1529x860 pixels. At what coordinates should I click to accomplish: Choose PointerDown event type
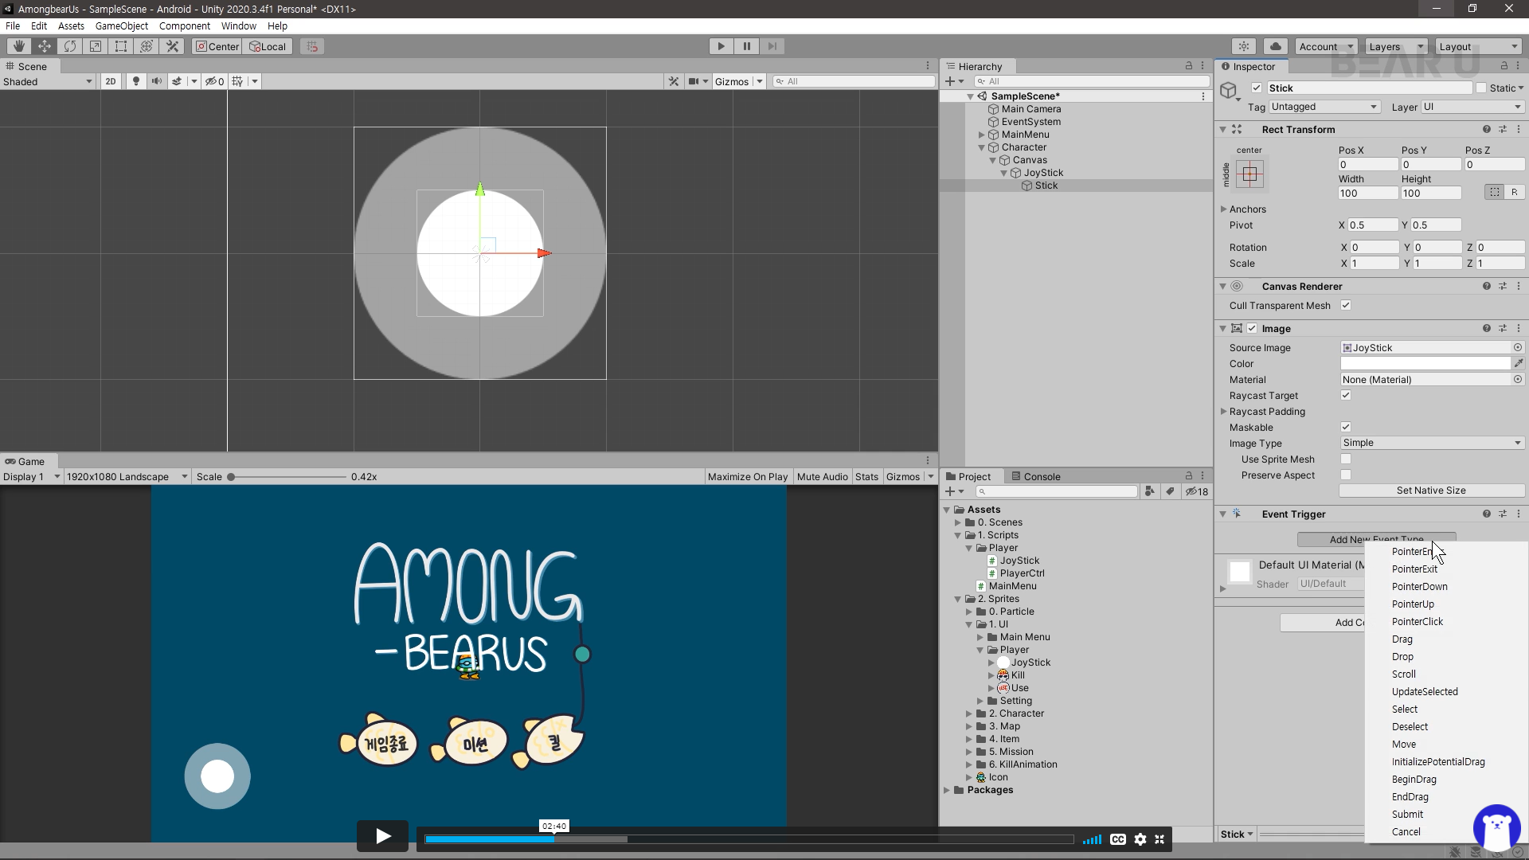1419,586
